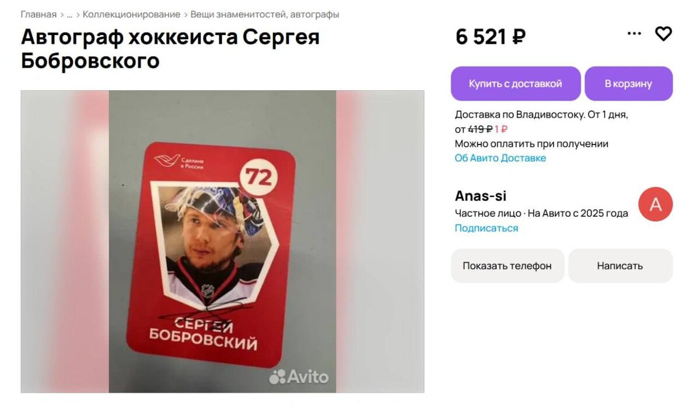Screen dimensions: 700x419
Task: Click the blurred right side of photo
Action: [380, 241]
